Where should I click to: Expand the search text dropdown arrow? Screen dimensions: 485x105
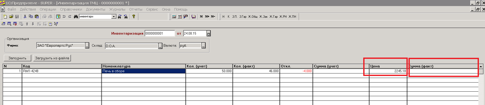pos(114,17)
